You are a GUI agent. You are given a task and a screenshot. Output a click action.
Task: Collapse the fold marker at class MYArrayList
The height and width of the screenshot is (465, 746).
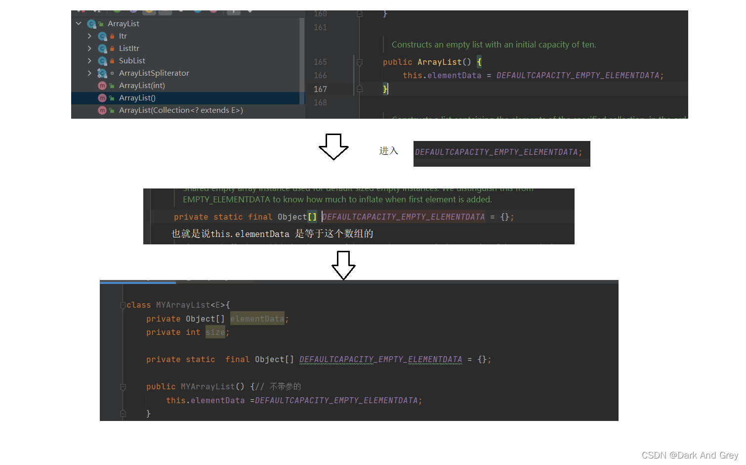(x=123, y=306)
